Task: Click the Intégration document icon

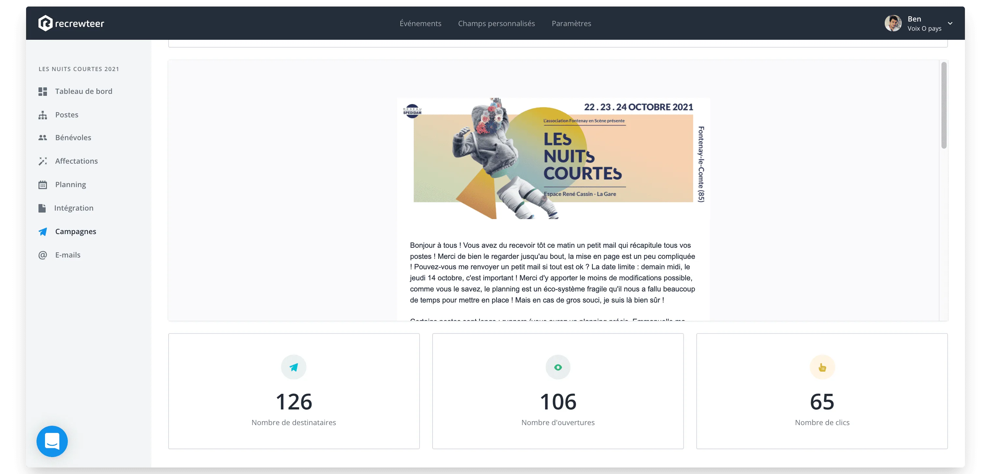Action: pyautogui.click(x=42, y=208)
